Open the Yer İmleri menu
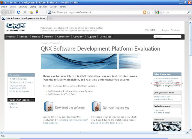 click(x=43, y=7)
